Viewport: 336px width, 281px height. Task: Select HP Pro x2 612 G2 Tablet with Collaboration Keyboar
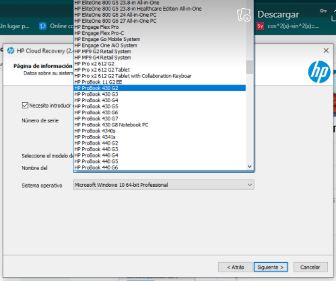coord(160,76)
